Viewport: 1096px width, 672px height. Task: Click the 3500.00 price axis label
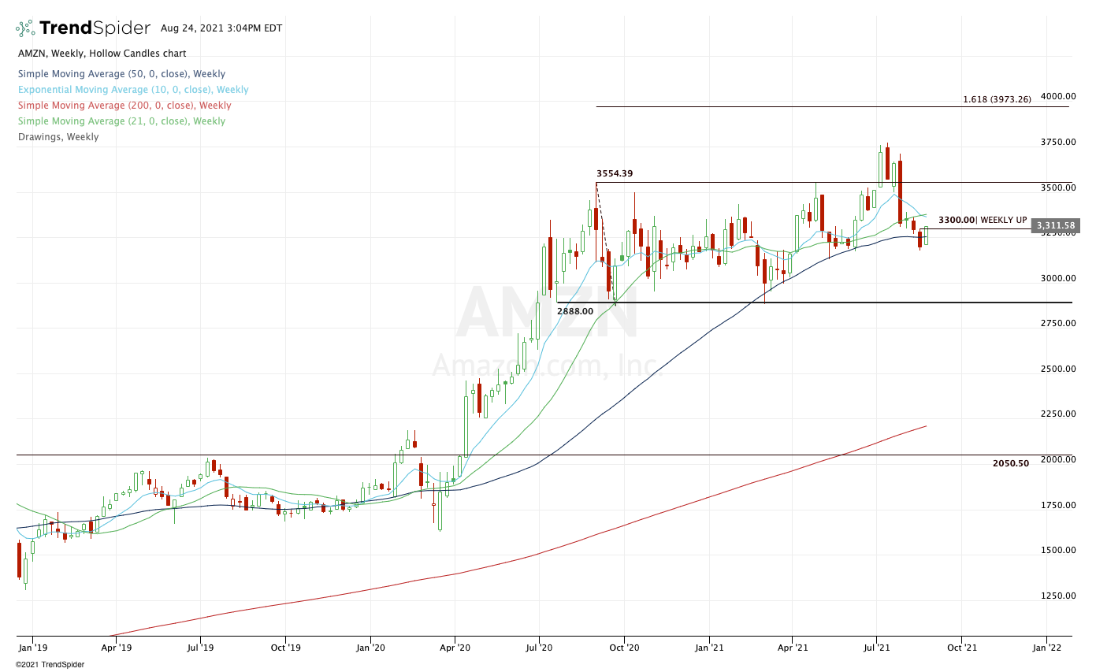1057,187
